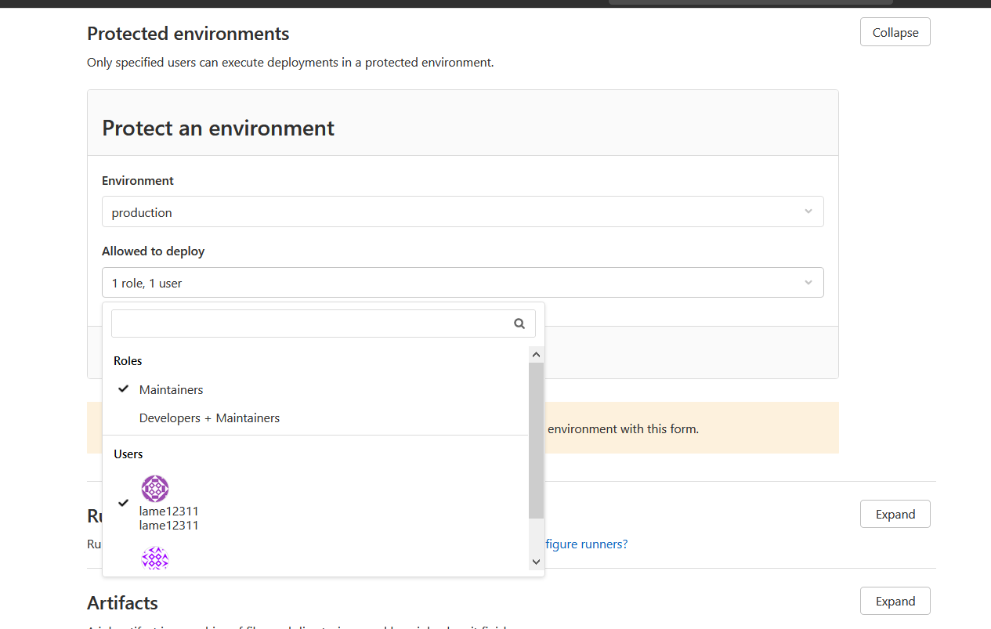The width and height of the screenshot is (991, 629).
Task: Click the dropdown list's scroll-up arrow
Action: (x=536, y=355)
